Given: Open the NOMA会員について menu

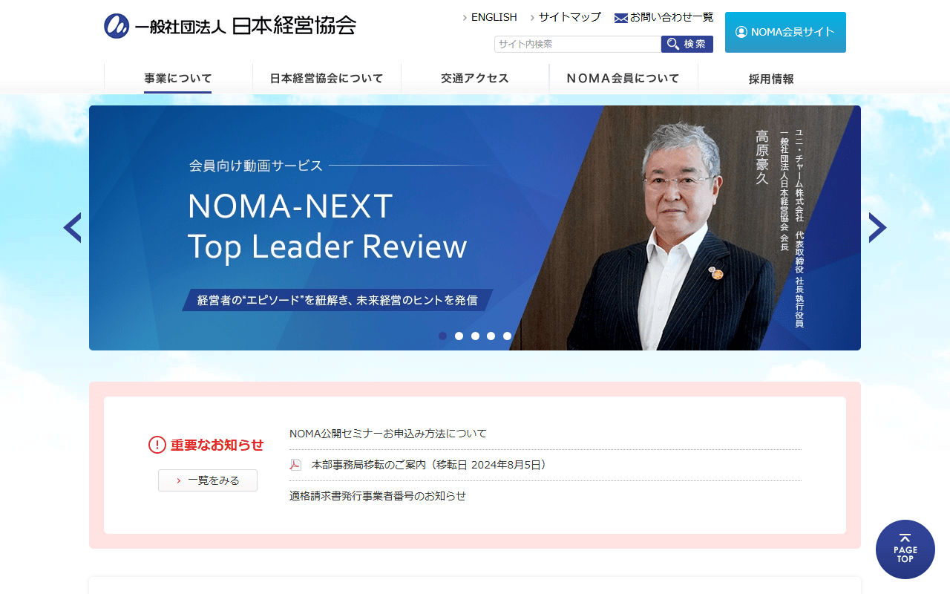Looking at the screenshot, I should pyautogui.click(x=623, y=78).
